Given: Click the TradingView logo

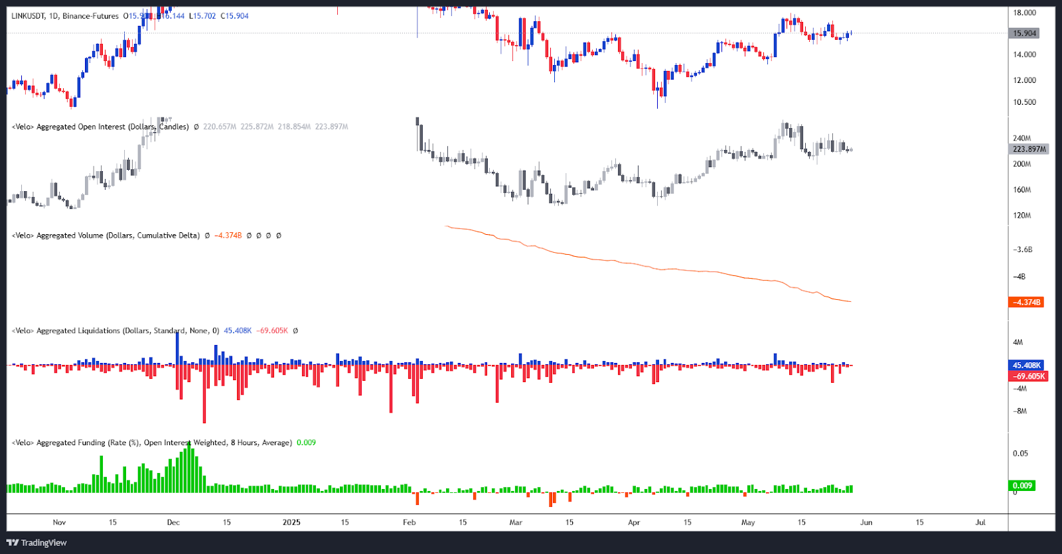Looking at the screenshot, I should 37,543.
